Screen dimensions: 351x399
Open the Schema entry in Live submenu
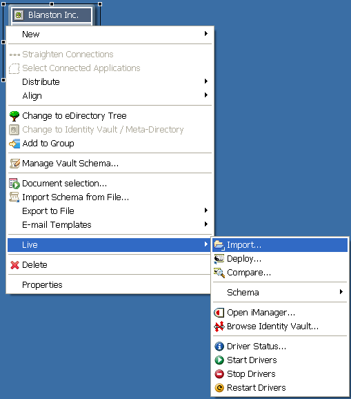(x=280, y=293)
